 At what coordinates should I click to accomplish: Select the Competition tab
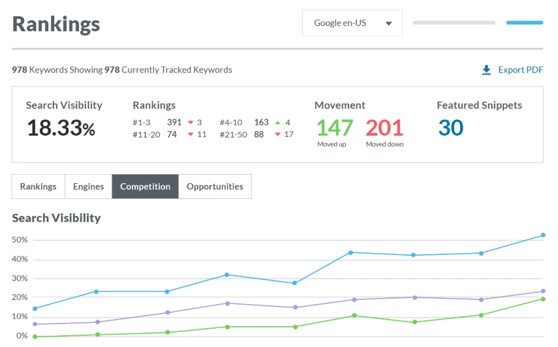145,187
